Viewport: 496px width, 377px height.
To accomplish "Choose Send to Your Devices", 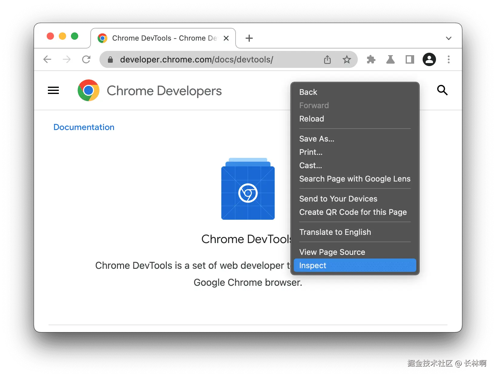I will pos(355,199).
